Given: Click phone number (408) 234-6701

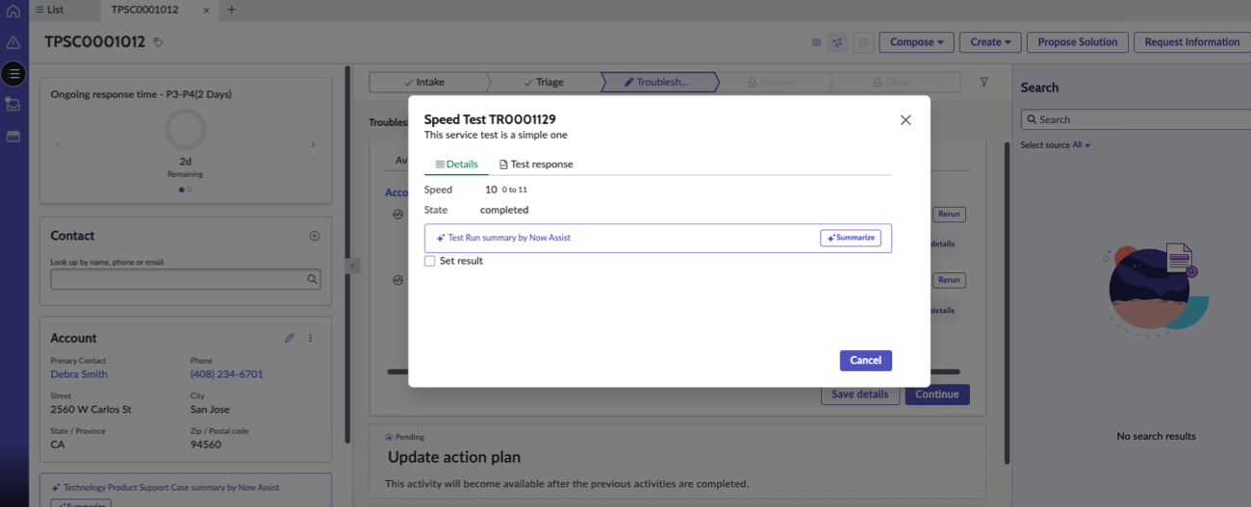Looking at the screenshot, I should [226, 374].
